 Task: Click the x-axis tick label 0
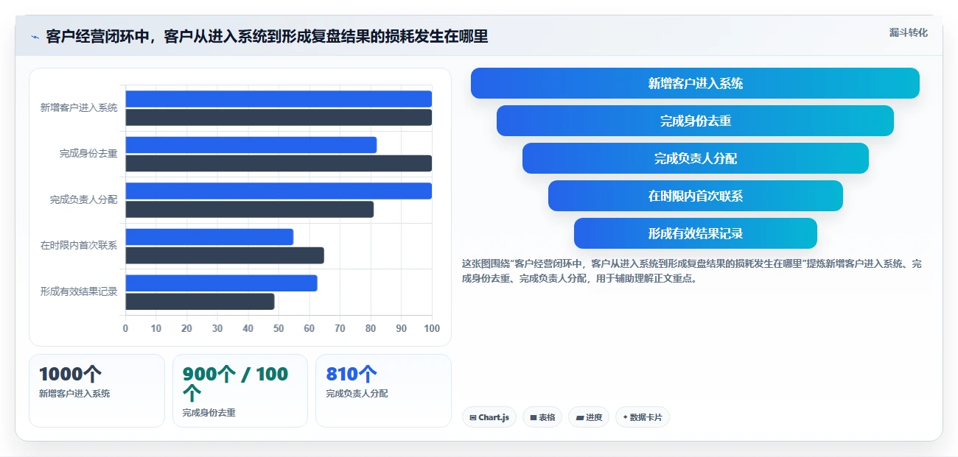(x=125, y=328)
